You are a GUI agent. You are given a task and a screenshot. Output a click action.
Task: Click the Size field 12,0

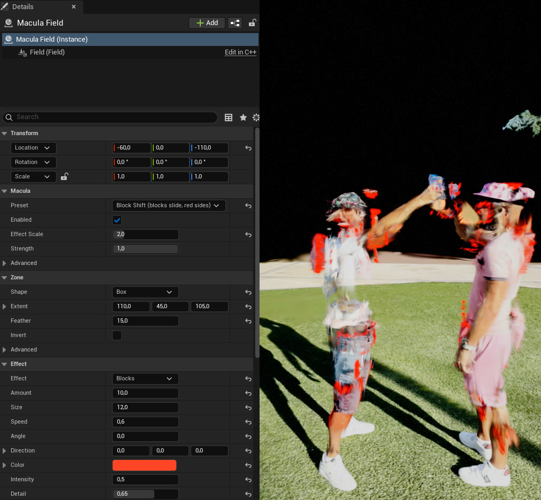coord(145,408)
